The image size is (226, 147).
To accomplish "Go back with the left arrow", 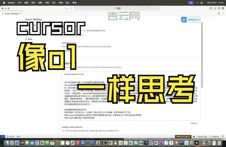I will click(67, 8).
